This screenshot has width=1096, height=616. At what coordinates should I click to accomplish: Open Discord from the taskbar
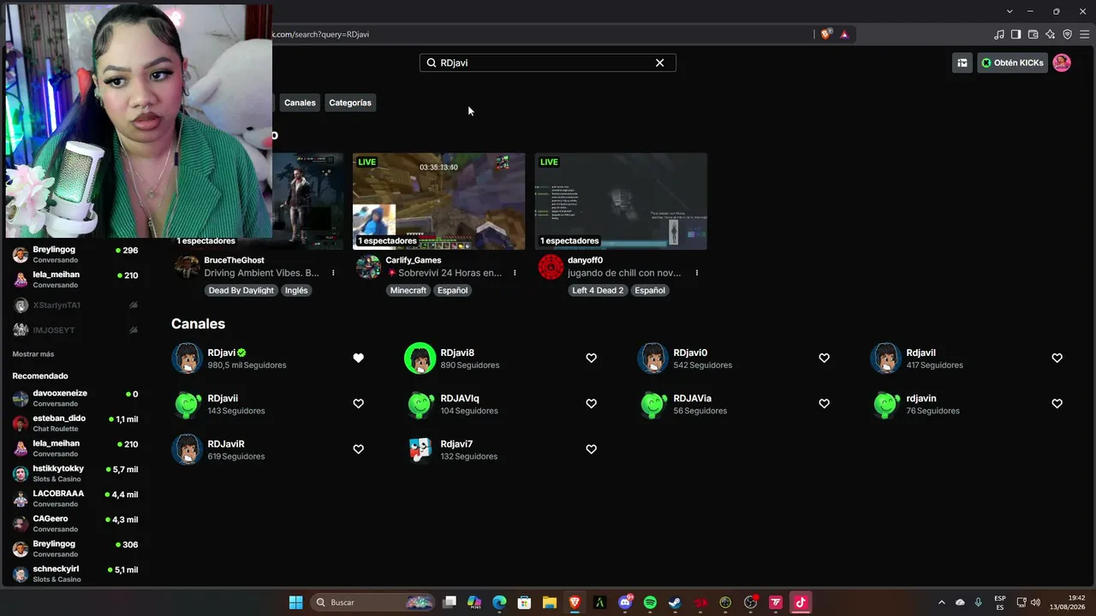pyautogui.click(x=625, y=602)
